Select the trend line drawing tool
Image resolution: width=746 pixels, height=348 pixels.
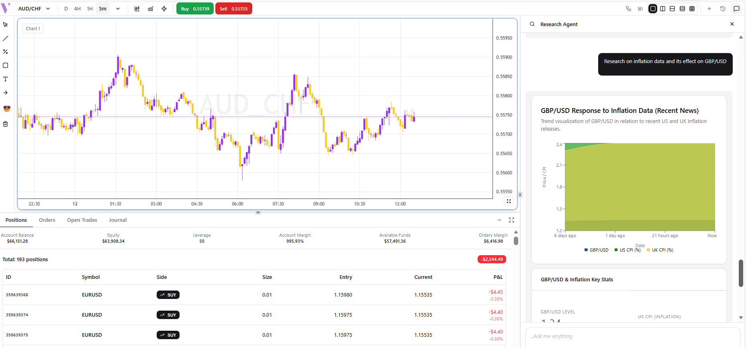pos(6,39)
